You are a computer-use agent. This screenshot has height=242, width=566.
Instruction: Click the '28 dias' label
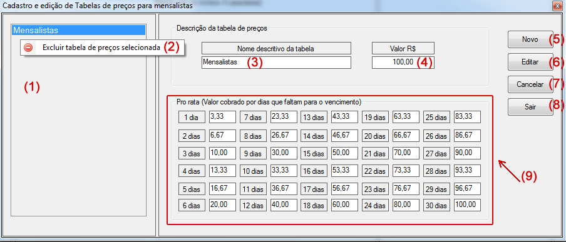coord(437,171)
